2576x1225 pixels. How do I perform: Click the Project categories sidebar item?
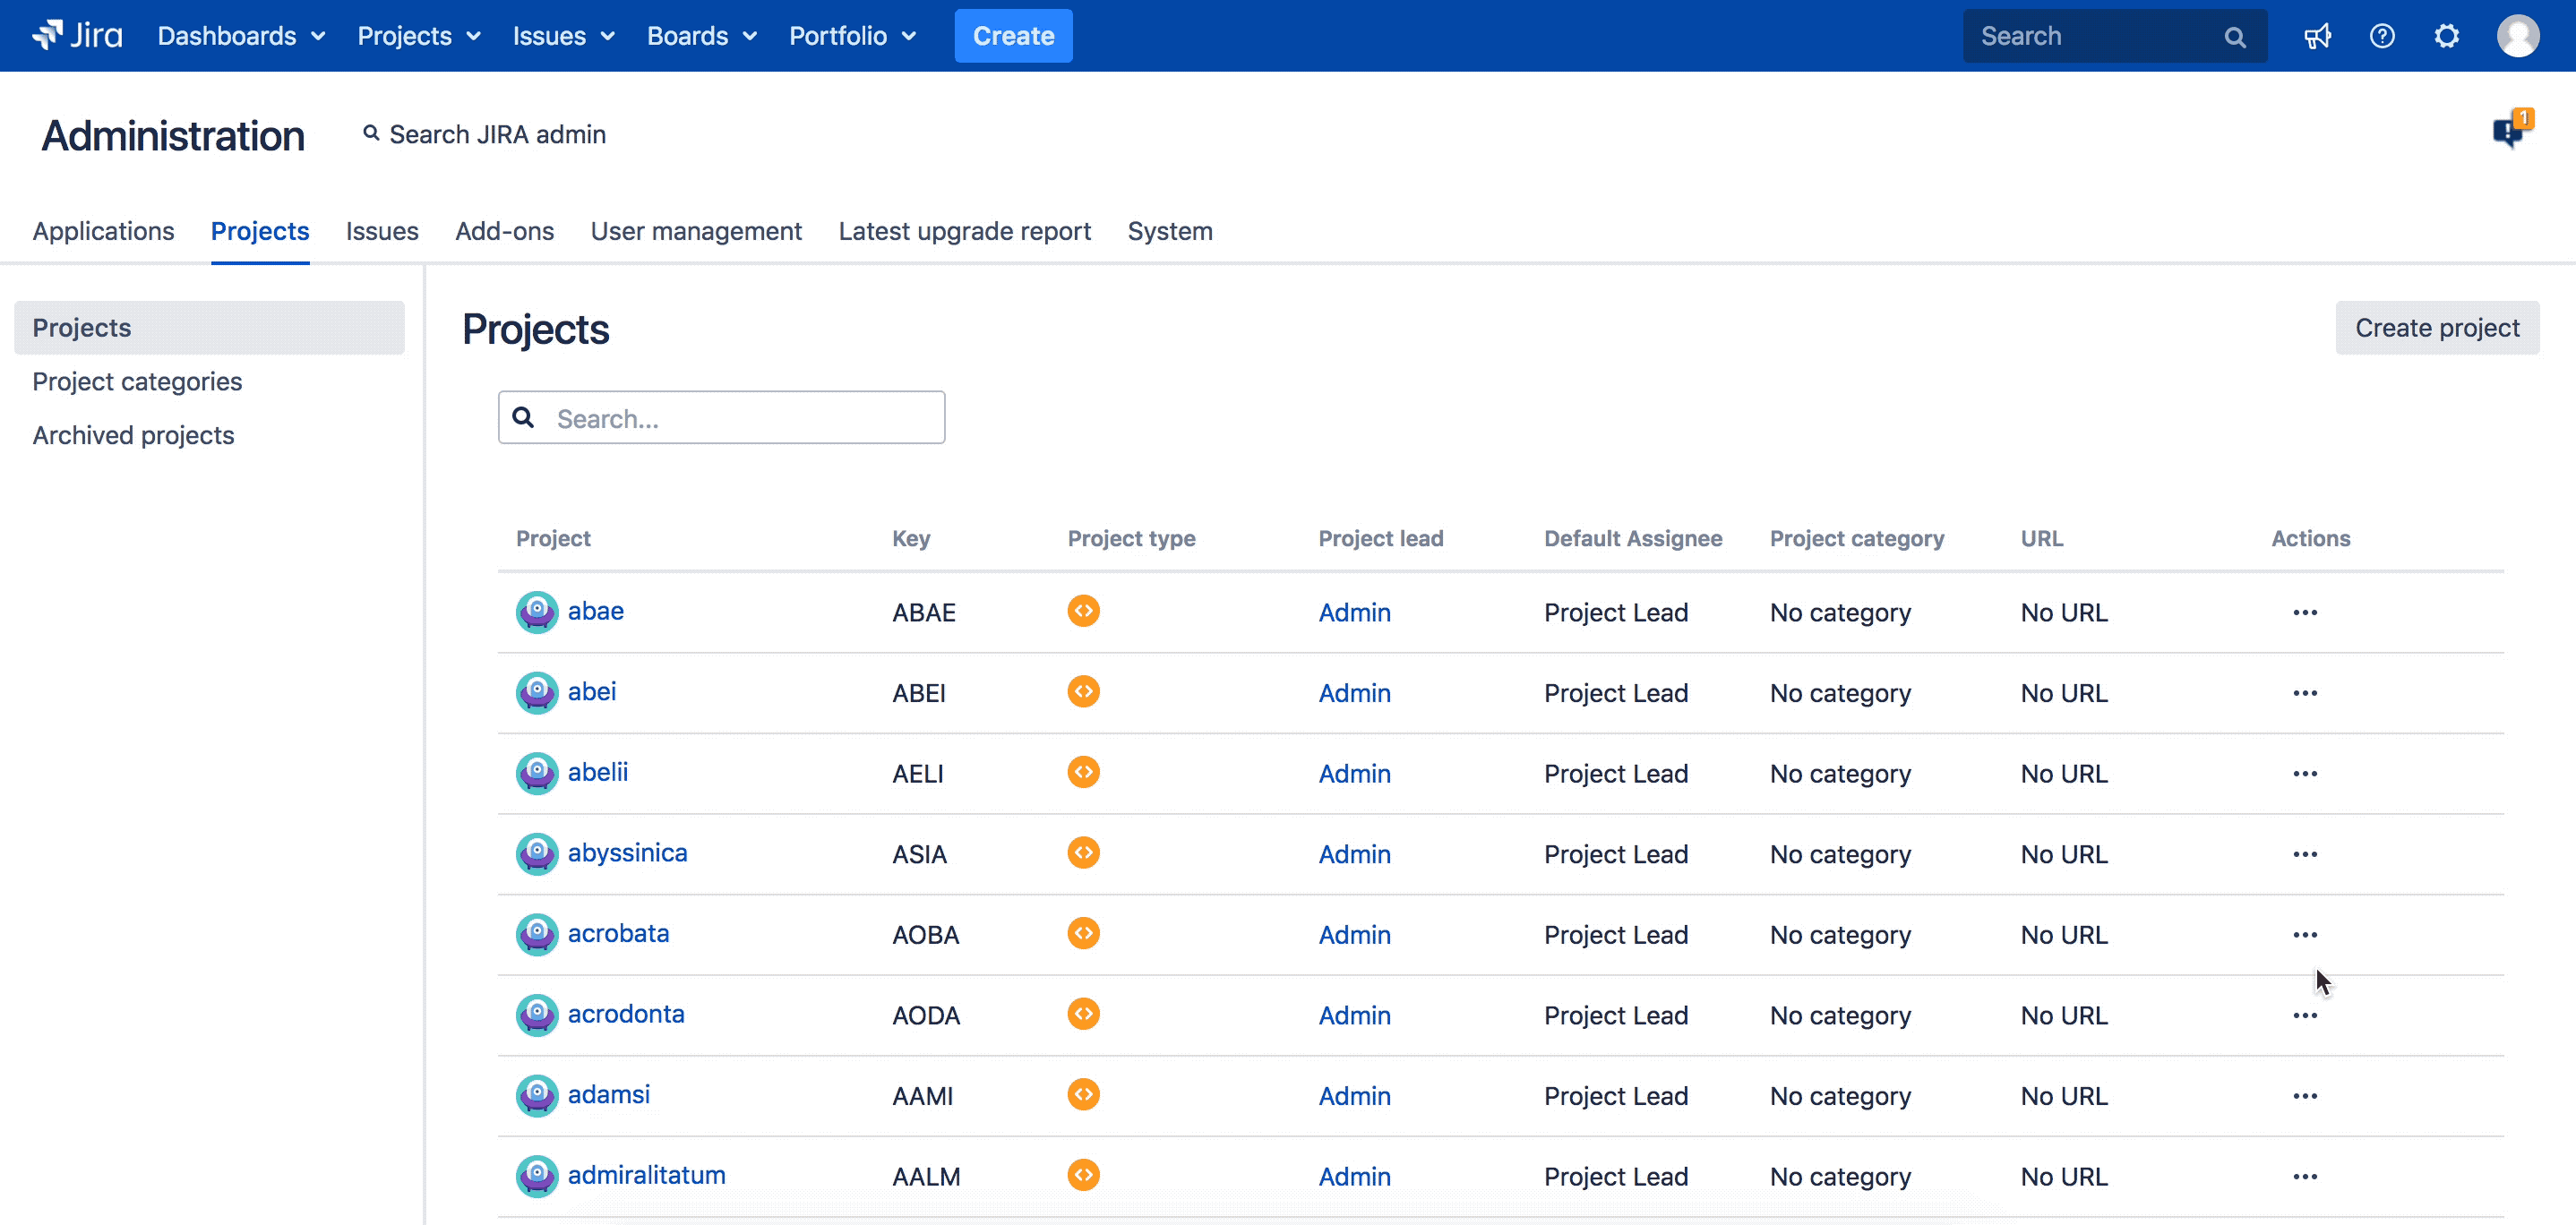point(138,381)
